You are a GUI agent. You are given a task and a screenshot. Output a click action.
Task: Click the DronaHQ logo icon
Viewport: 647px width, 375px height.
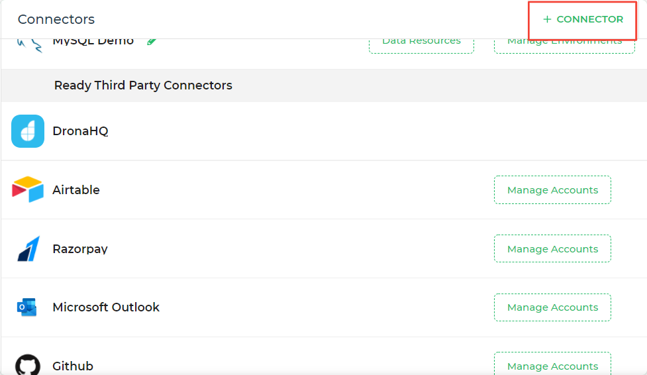click(28, 131)
